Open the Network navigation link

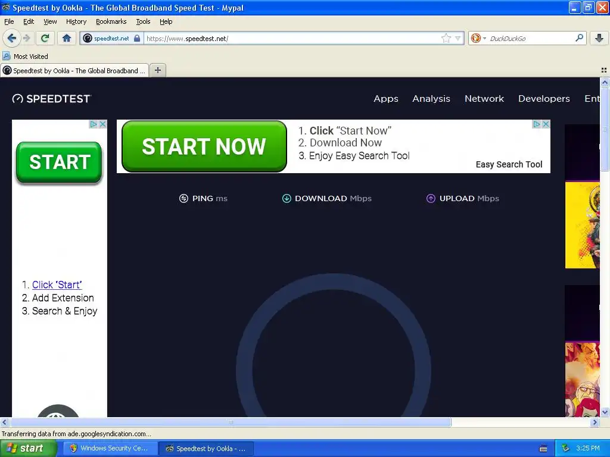point(484,99)
